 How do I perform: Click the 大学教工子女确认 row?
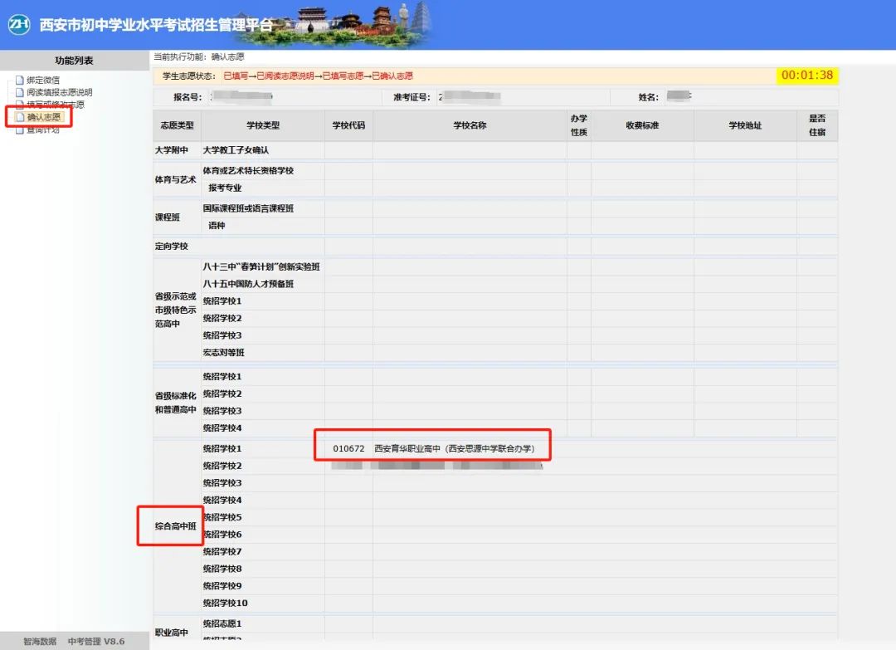[235, 152]
